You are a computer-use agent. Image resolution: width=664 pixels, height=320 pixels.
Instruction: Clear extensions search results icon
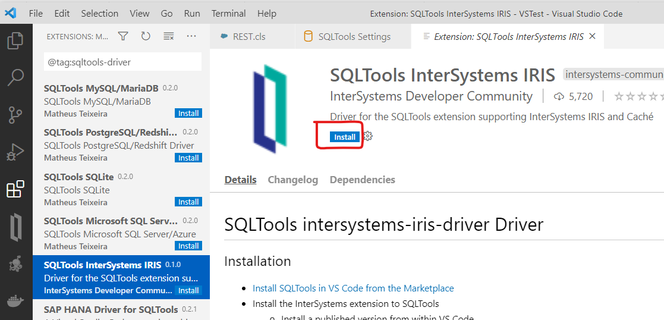(169, 36)
